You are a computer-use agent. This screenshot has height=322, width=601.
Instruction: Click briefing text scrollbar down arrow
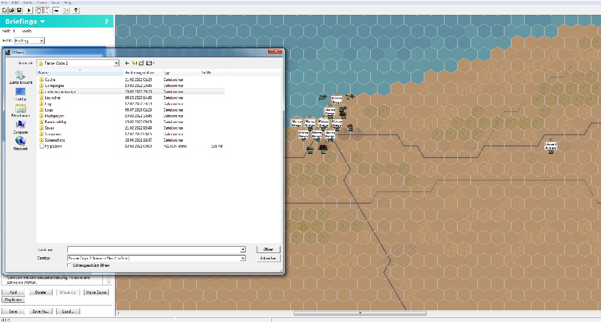tap(109, 282)
